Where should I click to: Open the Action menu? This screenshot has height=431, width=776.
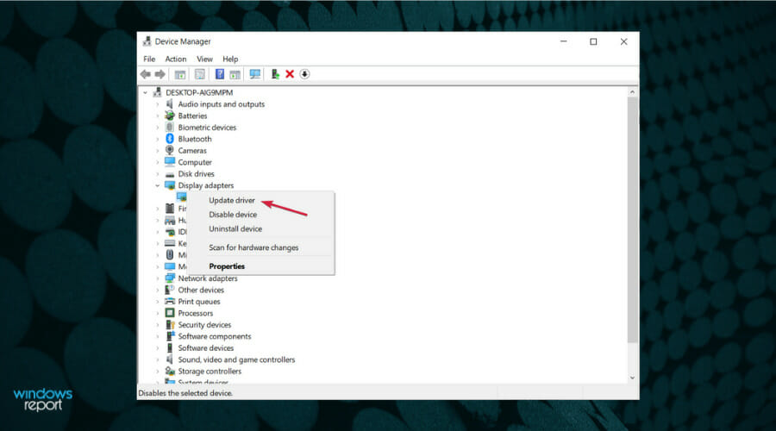[176, 59]
